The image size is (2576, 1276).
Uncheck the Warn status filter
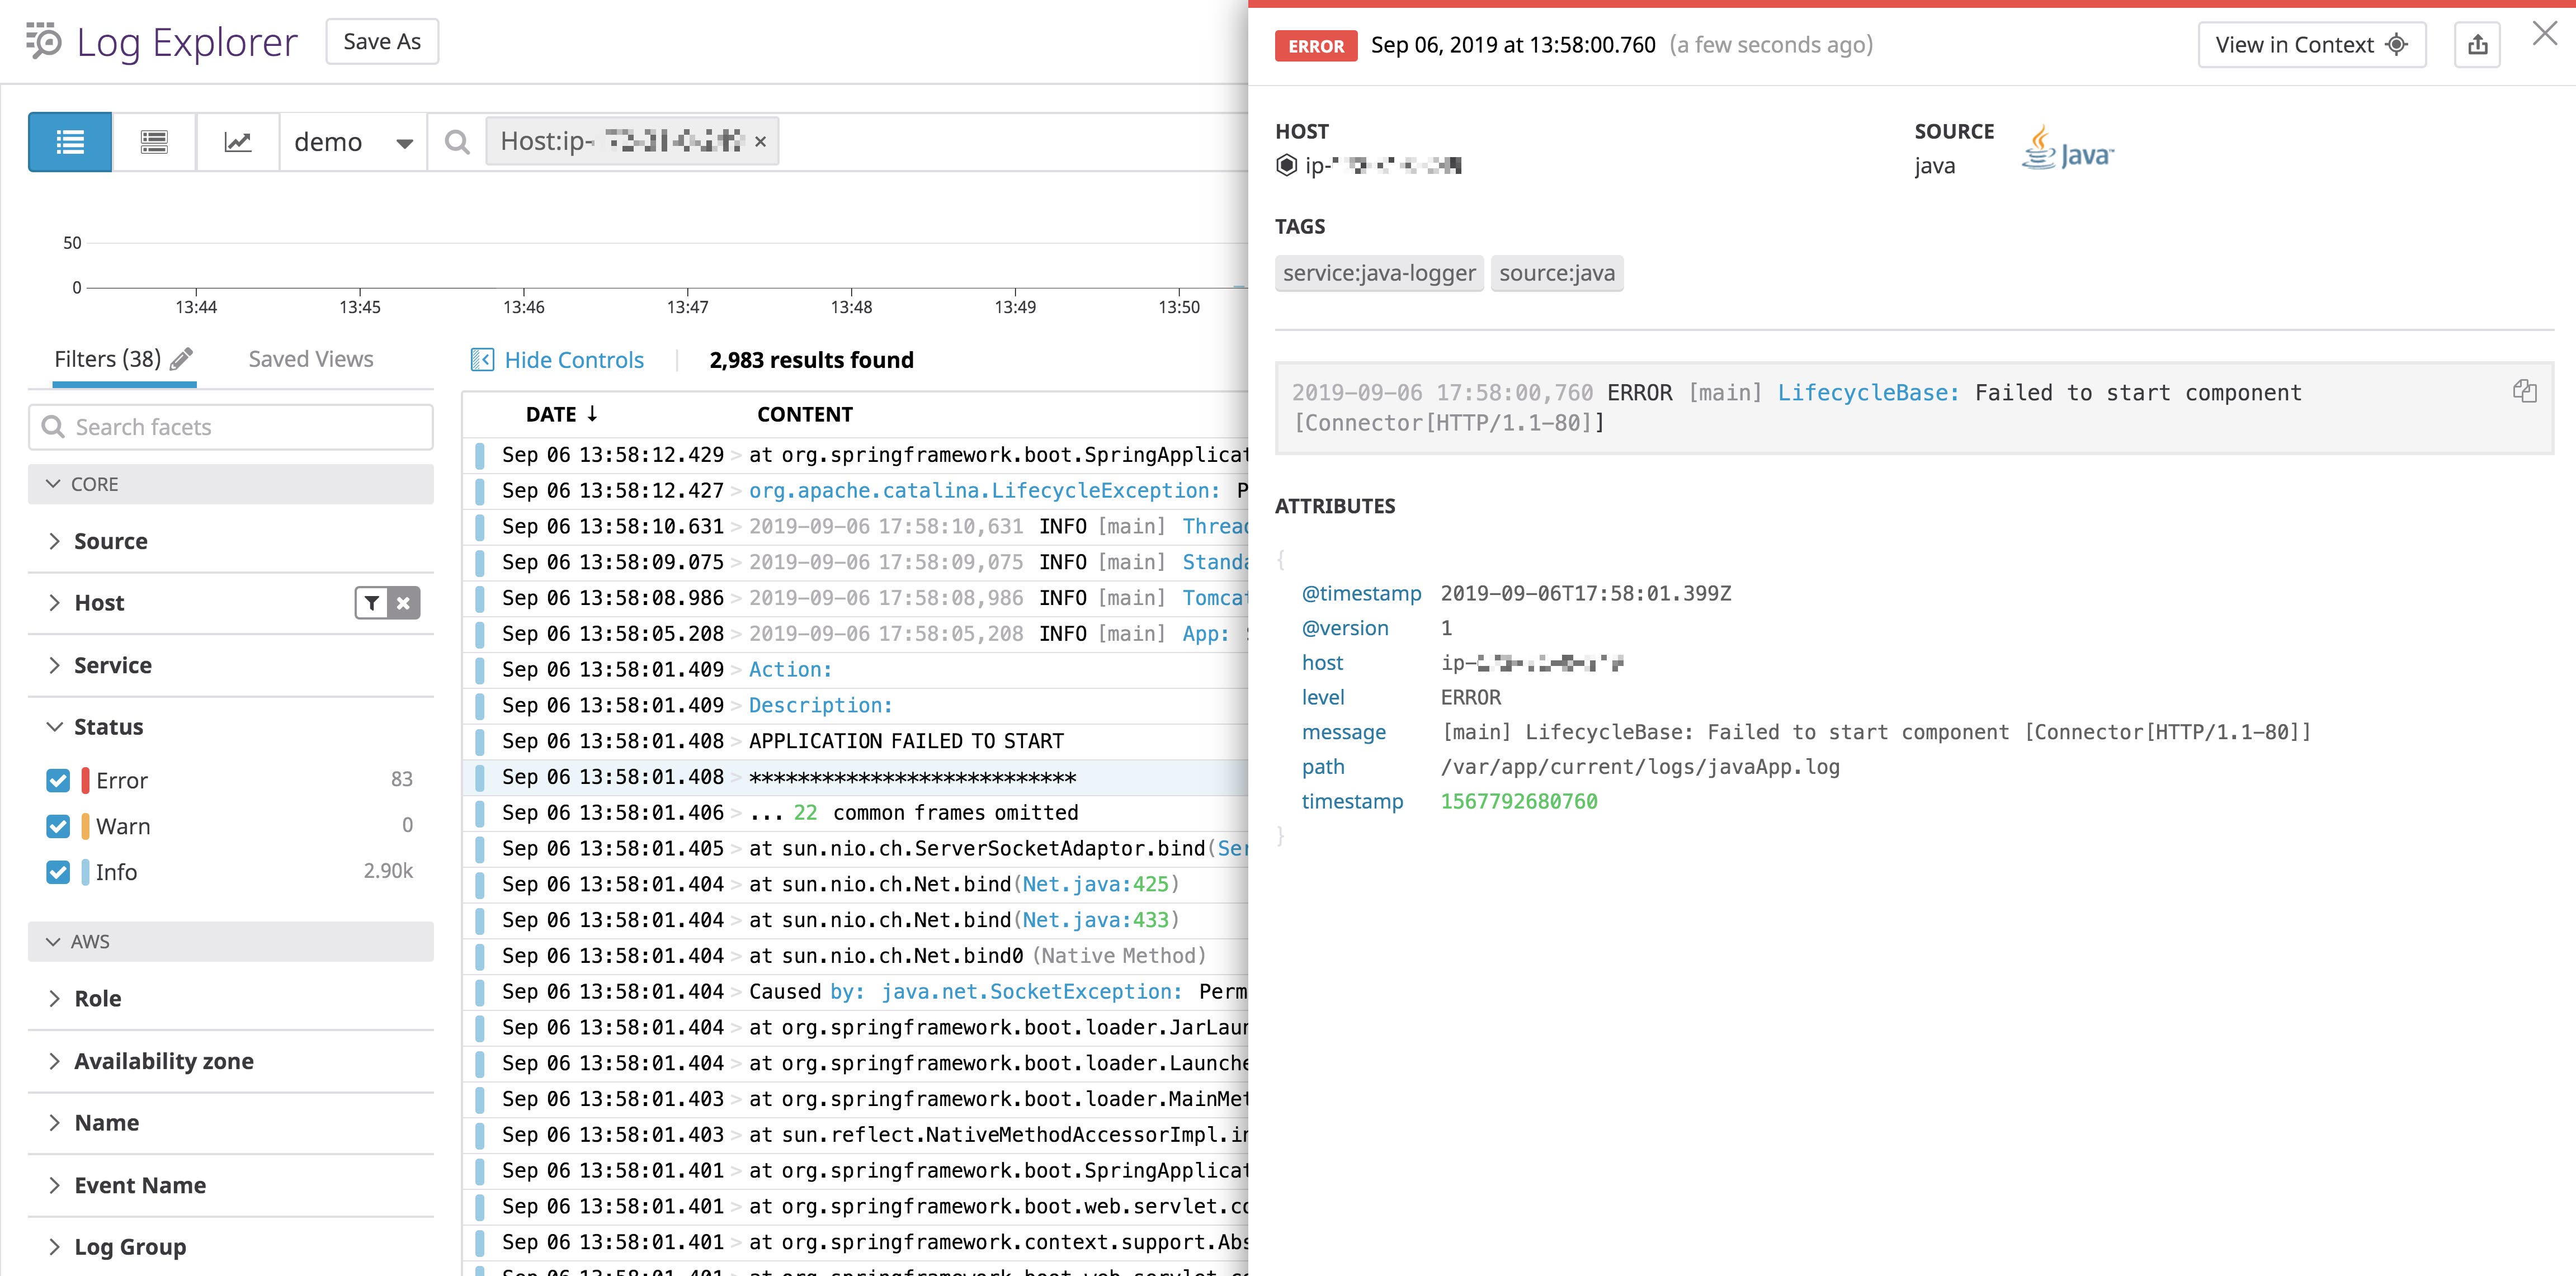57,826
